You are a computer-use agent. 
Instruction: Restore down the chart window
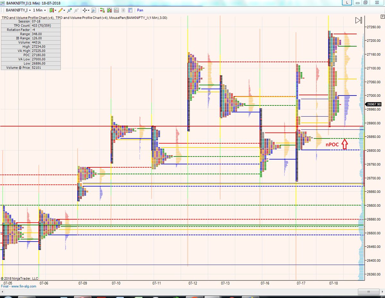[365, 3]
